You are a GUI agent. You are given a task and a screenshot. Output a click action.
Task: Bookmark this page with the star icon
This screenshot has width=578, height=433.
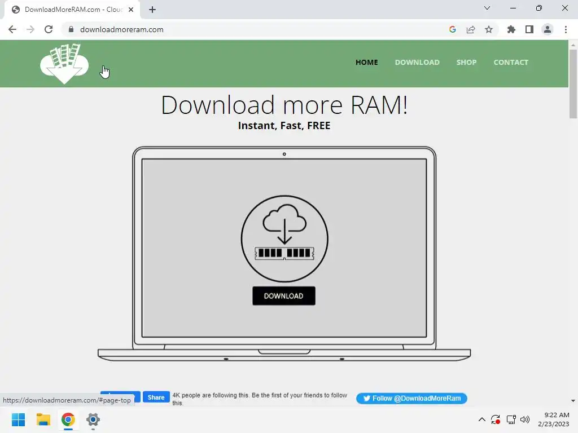click(x=489, y=29)
